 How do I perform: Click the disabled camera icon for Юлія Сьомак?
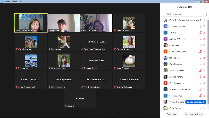204,108
